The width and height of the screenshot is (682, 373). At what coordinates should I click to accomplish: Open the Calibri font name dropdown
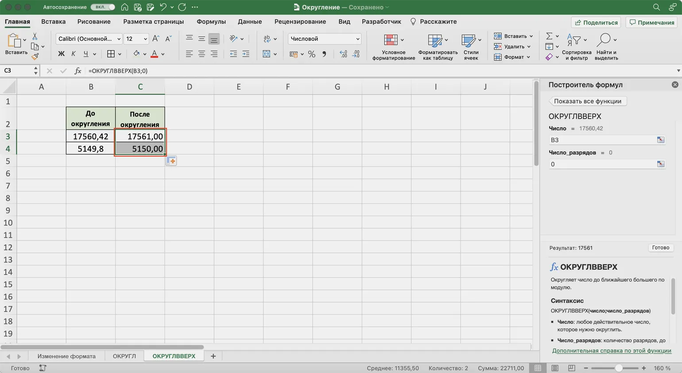point(119,39)
